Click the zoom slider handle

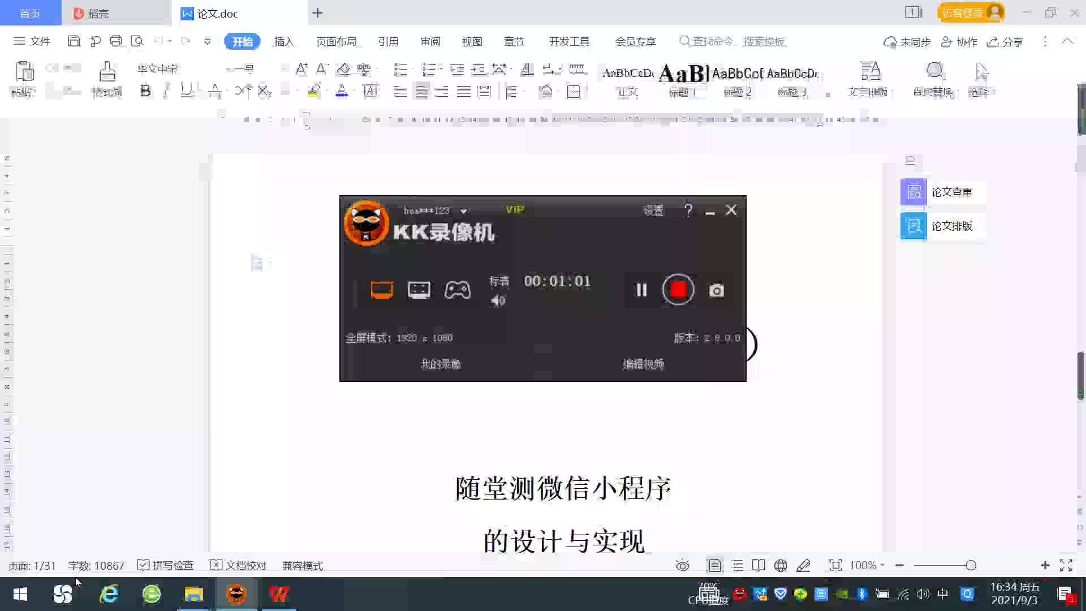971,565
